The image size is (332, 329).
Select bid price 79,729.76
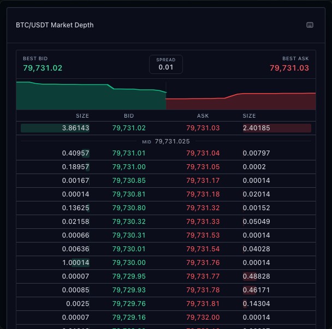point(129,304)
